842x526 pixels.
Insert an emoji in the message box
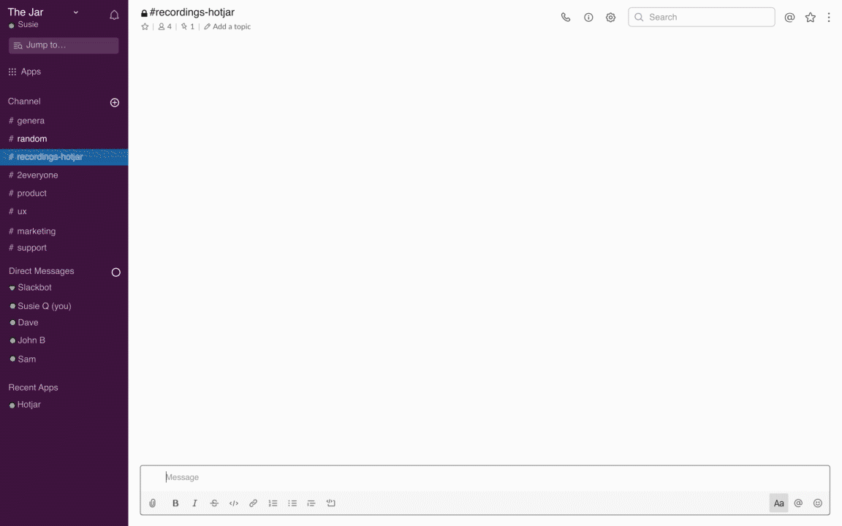coord(818,503)
